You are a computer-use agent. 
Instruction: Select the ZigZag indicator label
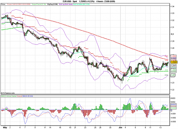point(52,4)
